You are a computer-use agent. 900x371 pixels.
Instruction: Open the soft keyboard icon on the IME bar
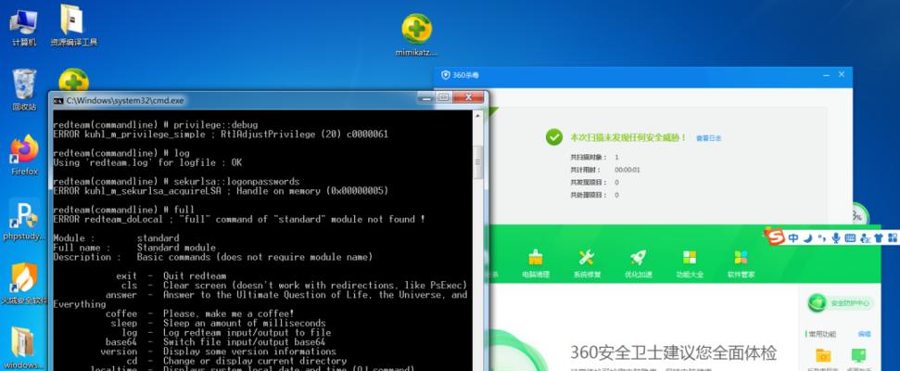coord(850,238)
